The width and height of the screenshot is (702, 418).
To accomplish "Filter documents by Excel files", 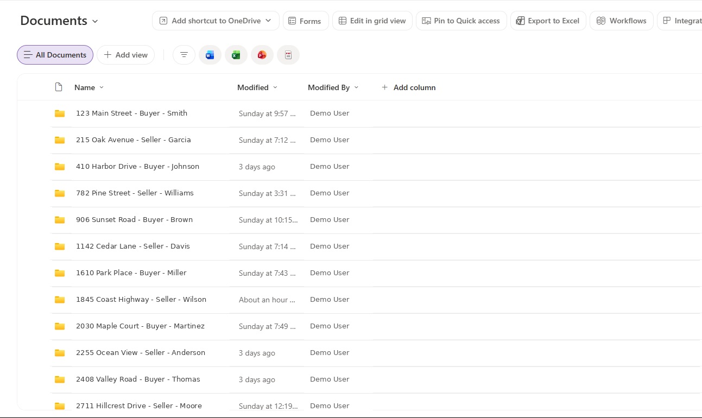I will (236, 55).
